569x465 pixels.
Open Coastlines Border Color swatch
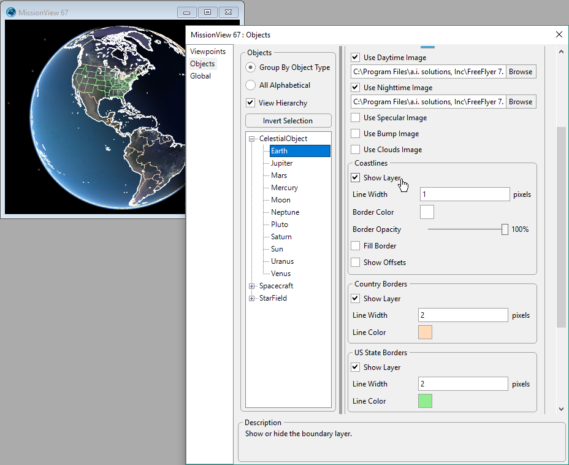coord(427,212)
